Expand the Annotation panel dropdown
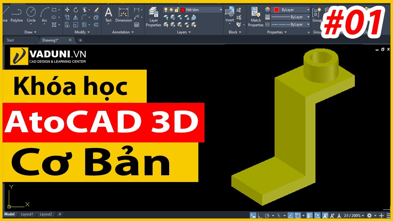This screenshot has height=221, width=393. point(123,32)
